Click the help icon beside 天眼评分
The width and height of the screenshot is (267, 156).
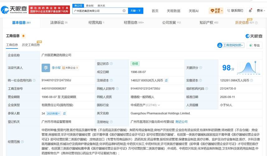[201, 68]
